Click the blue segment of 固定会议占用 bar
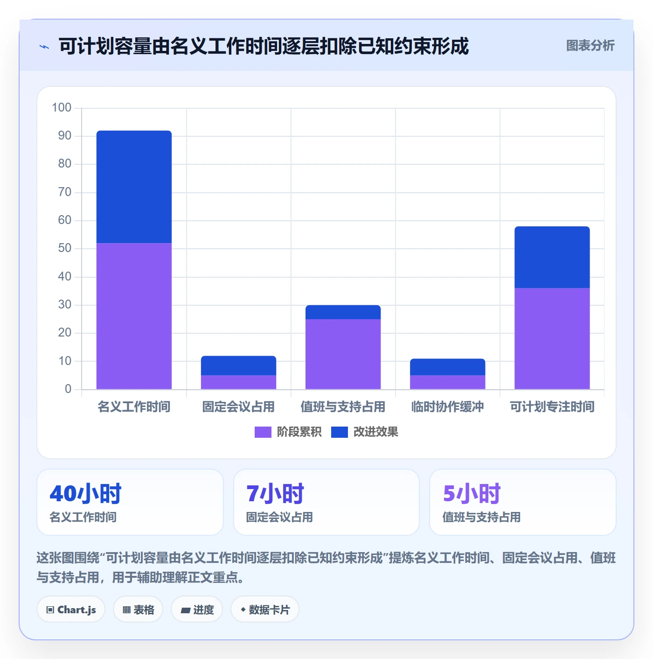The width and height of the screenshot is (653, 659). pos(238,365)
